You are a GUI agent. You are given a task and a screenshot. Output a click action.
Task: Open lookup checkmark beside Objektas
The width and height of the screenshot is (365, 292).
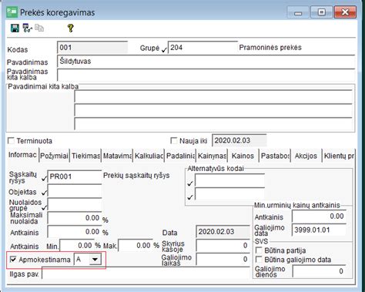[44, 193]
